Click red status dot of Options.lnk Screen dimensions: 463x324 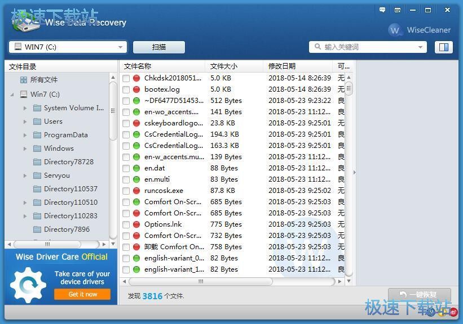(x=136, y=224)
